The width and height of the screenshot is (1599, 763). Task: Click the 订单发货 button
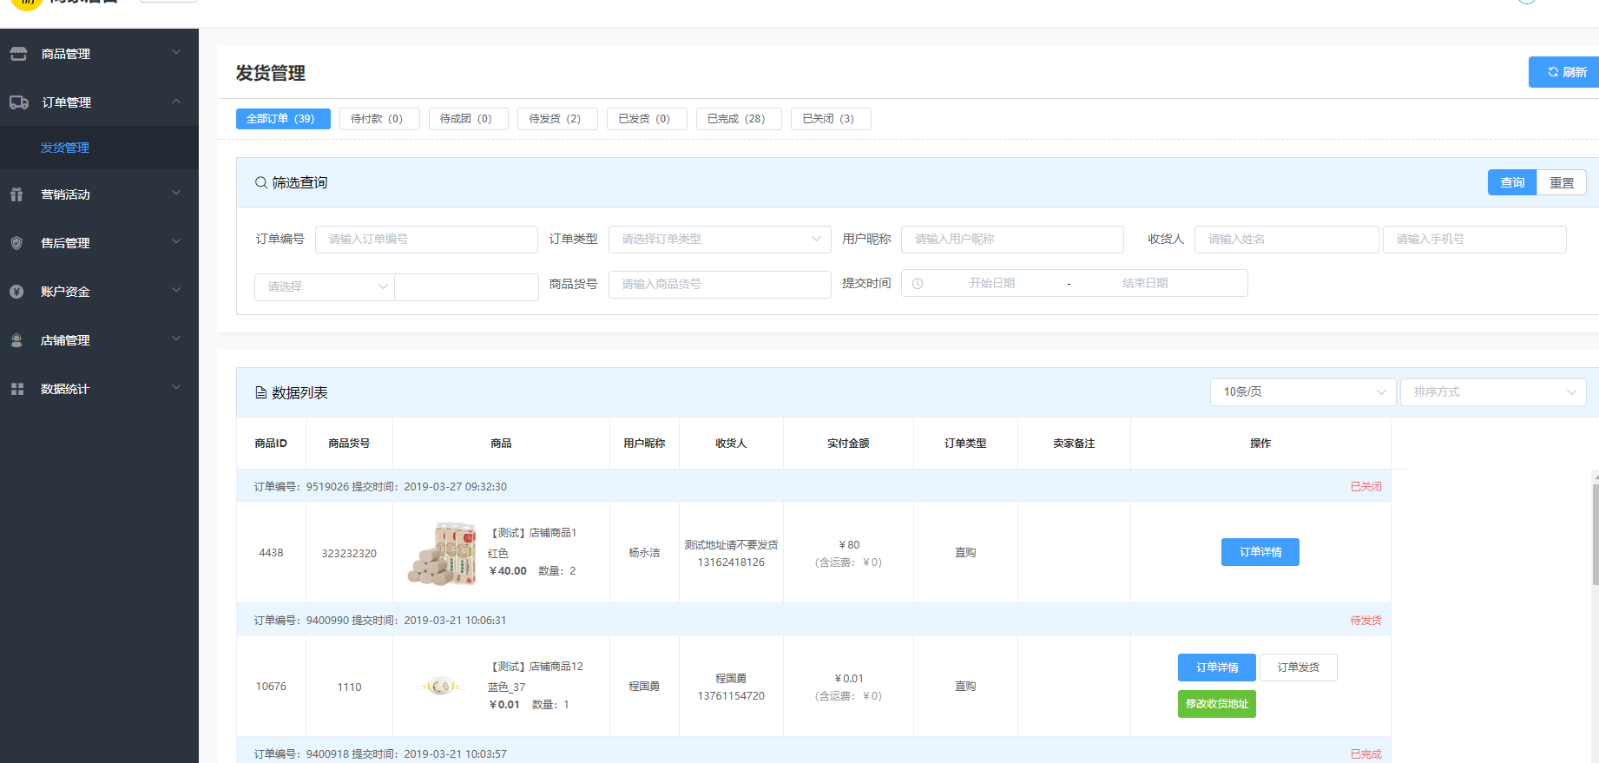click(1299, 668)
